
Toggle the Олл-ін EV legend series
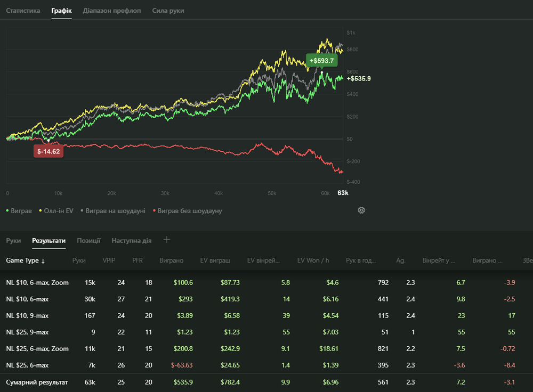55,211
